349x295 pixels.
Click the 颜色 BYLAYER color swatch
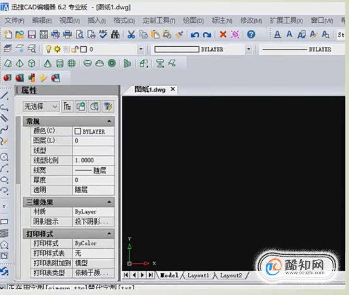pos(77,131)
